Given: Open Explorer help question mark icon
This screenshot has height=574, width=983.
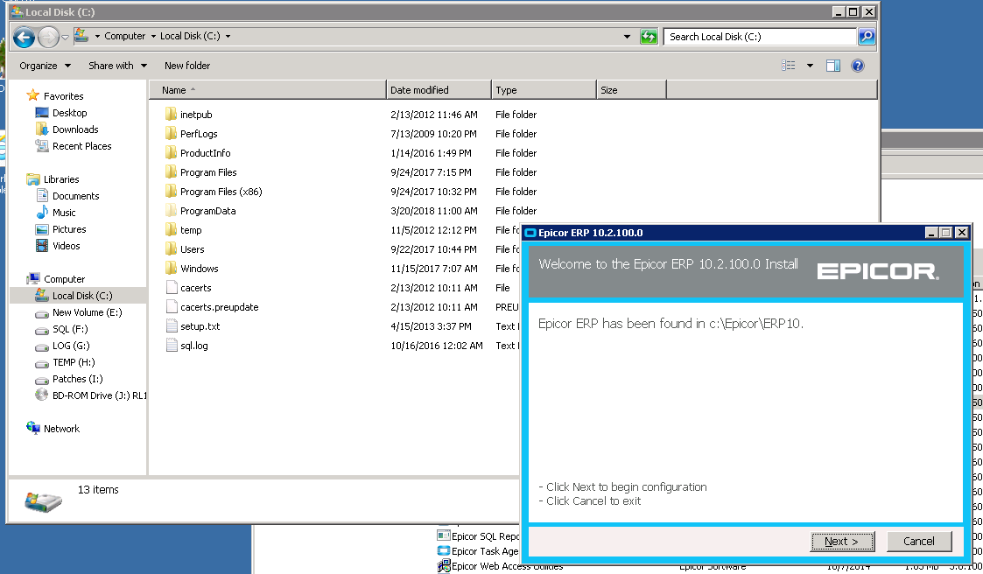Looking at the screenshot, I should pos(858,65).
